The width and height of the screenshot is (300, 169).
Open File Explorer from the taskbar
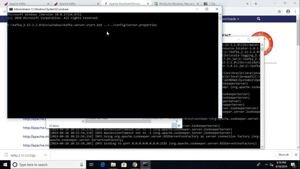(113, 165)
